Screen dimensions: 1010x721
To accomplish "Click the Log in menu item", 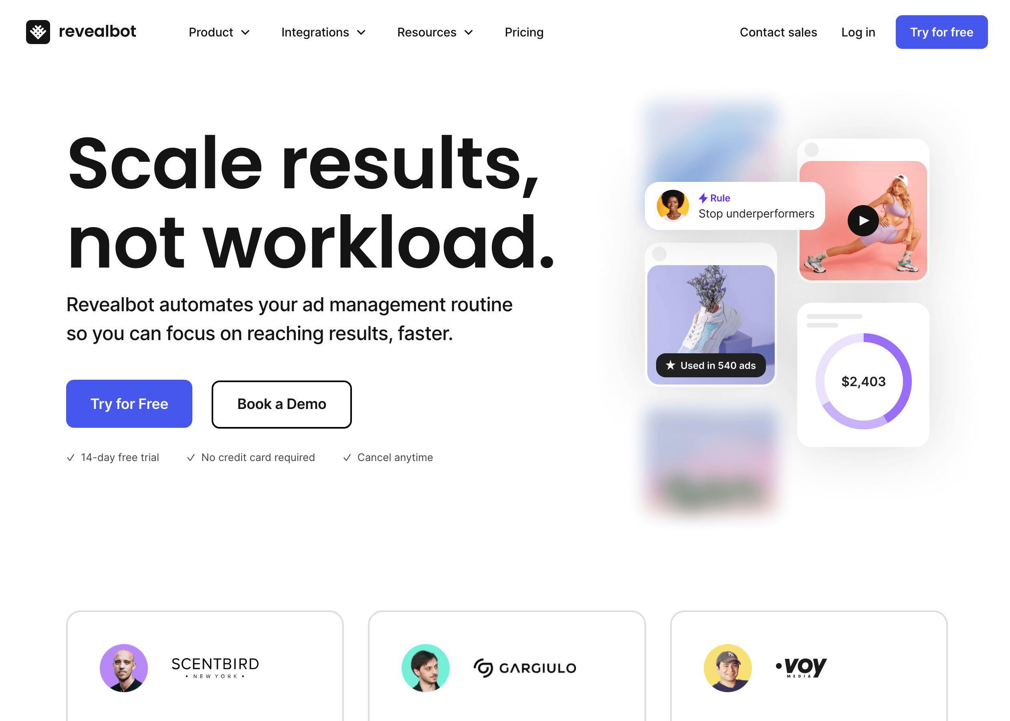I will tap(858, 32).
